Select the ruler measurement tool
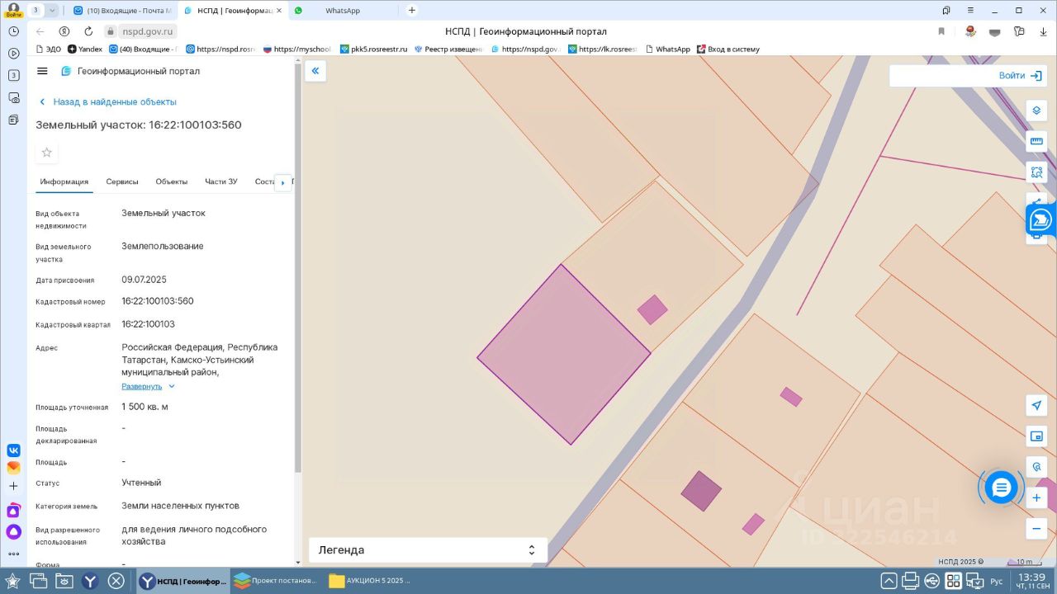Screen dimensions: 1057x594 pyautogui.click(x=1036, y=141)
